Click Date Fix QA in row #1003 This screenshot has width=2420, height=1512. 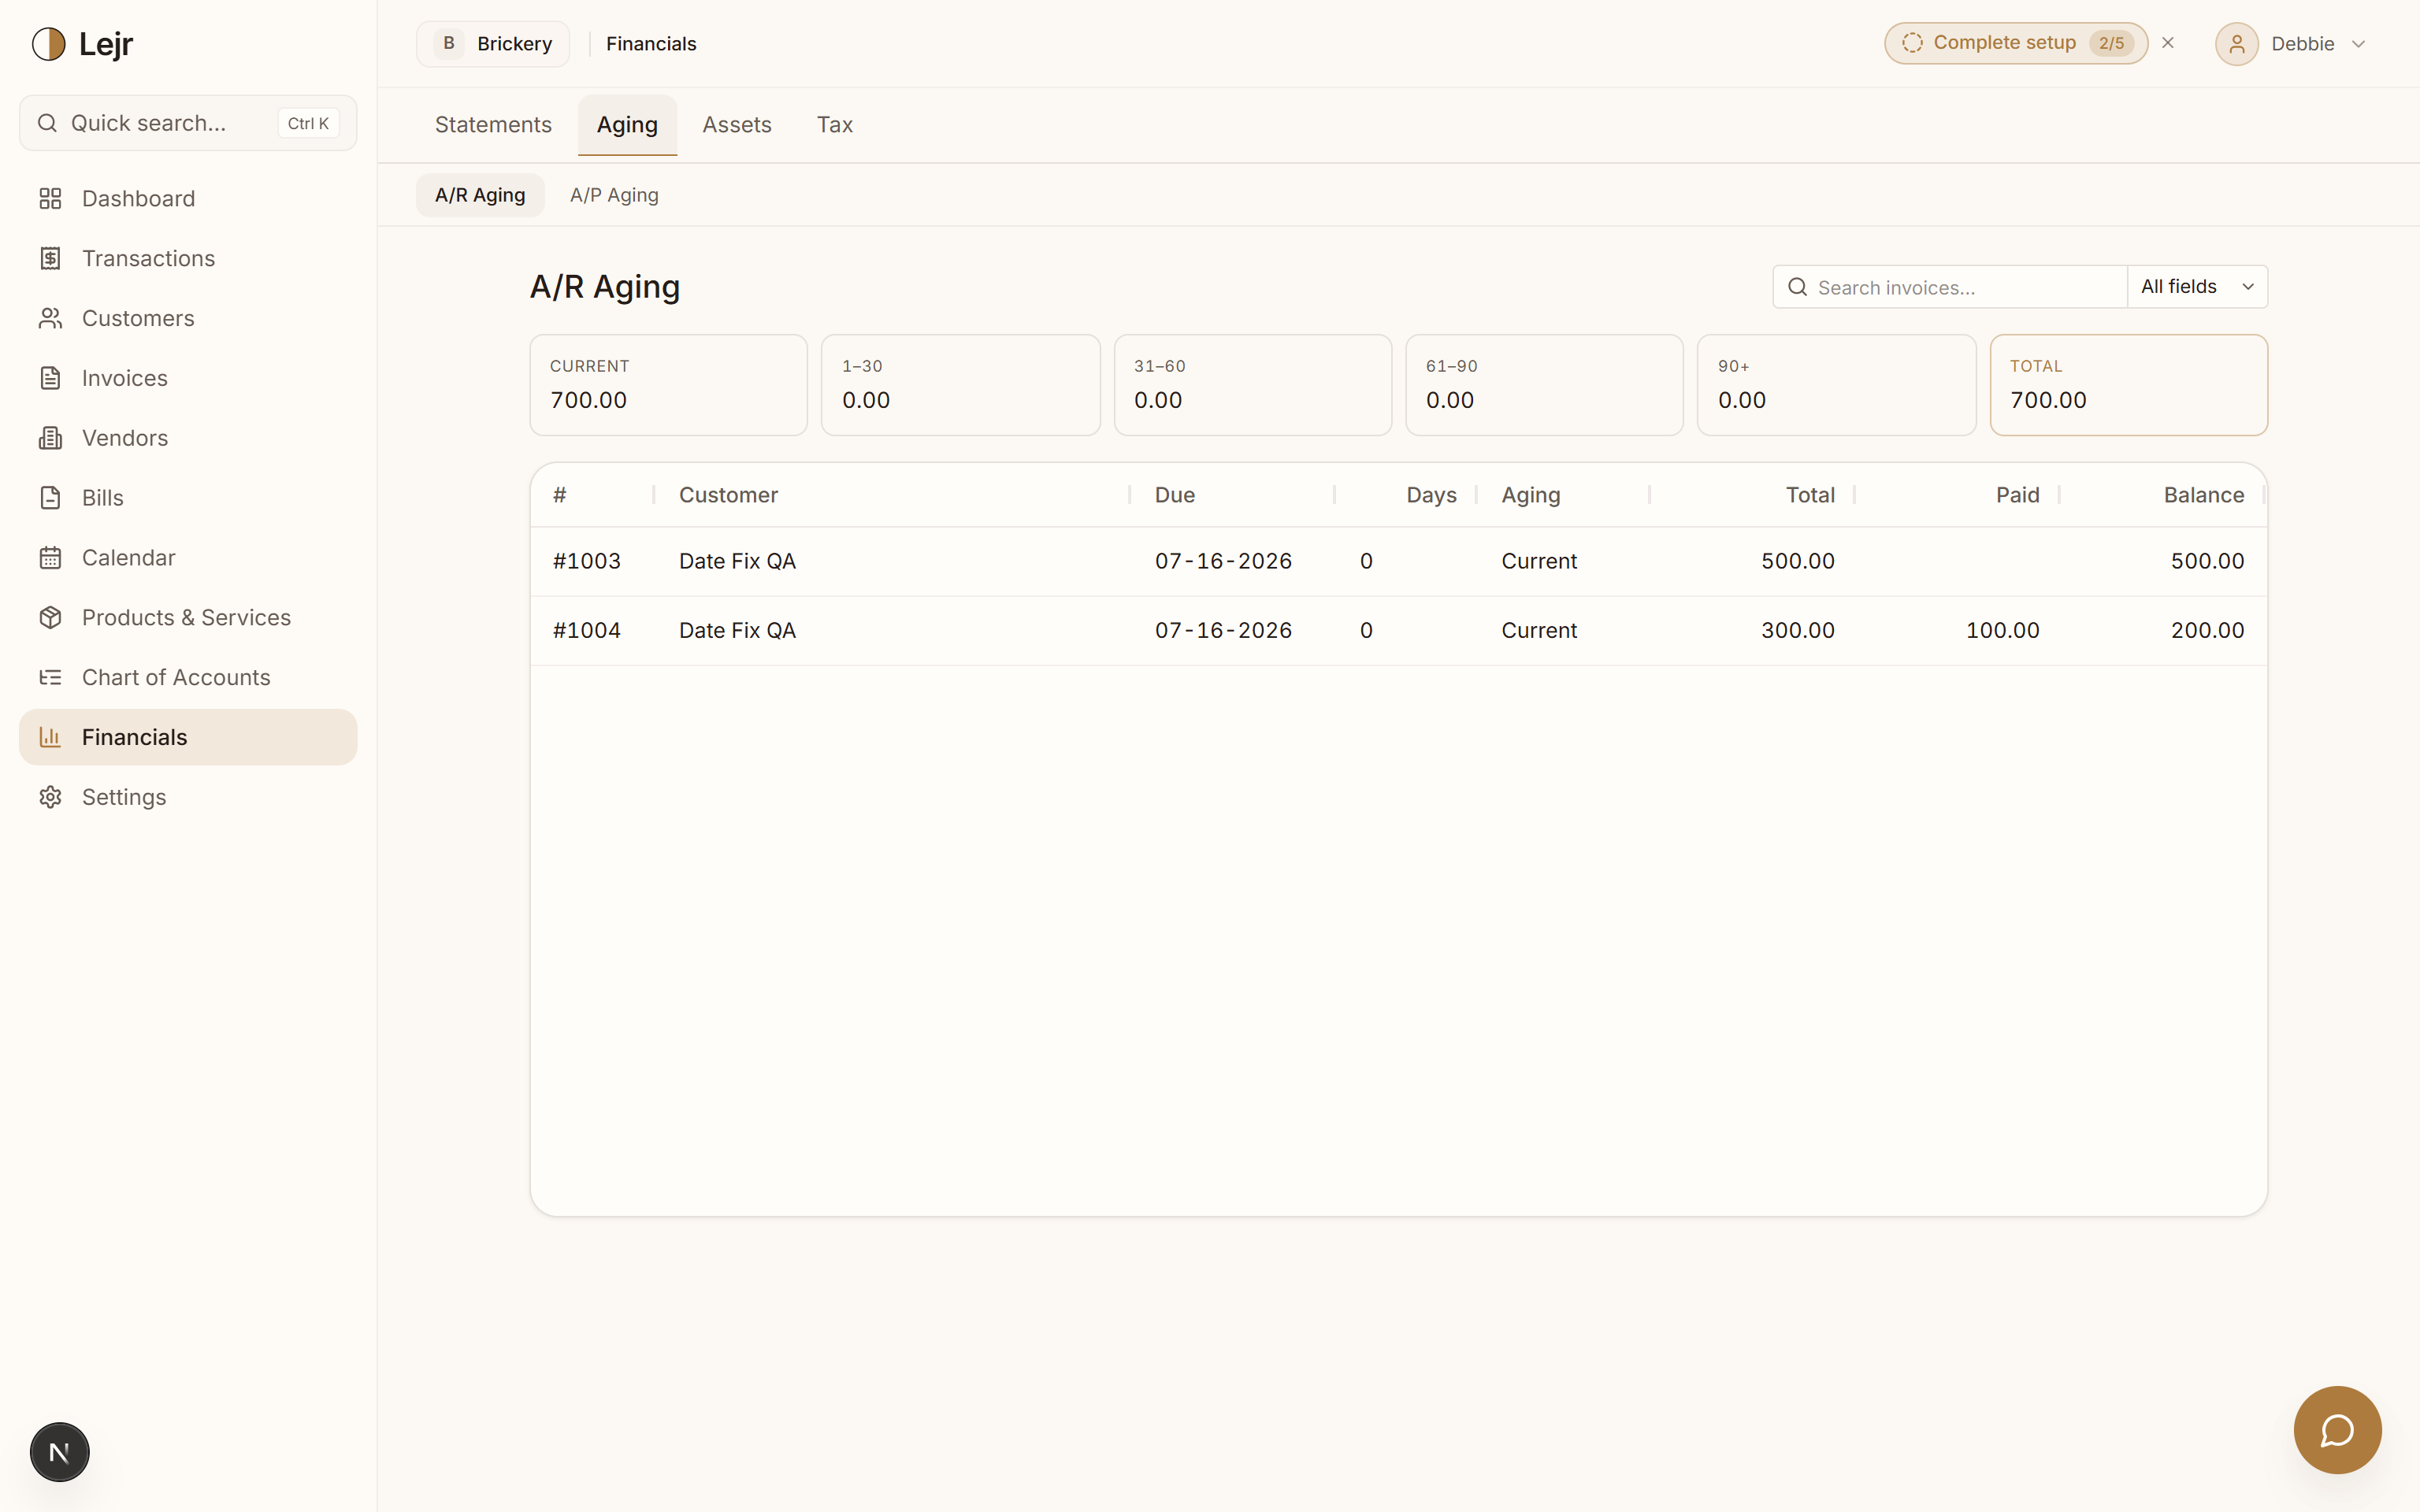737,561
